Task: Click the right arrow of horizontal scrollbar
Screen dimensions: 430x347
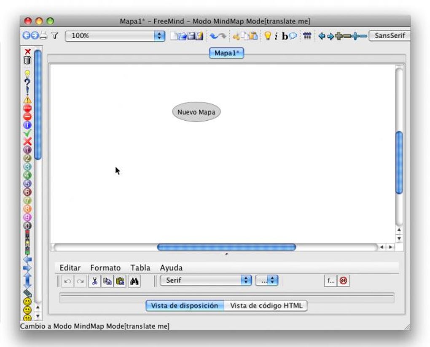Action: [390, 247]
